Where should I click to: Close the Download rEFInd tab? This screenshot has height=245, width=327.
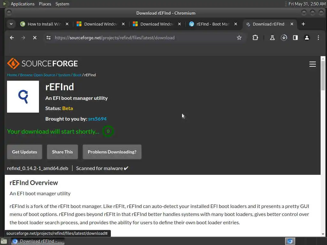pos(292,24)
